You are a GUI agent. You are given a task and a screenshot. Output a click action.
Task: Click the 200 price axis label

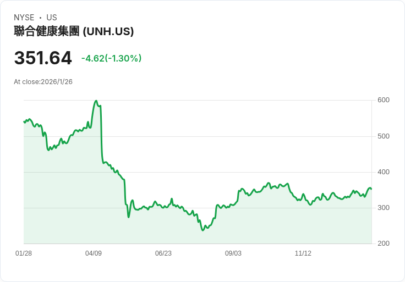pos(384,244)
